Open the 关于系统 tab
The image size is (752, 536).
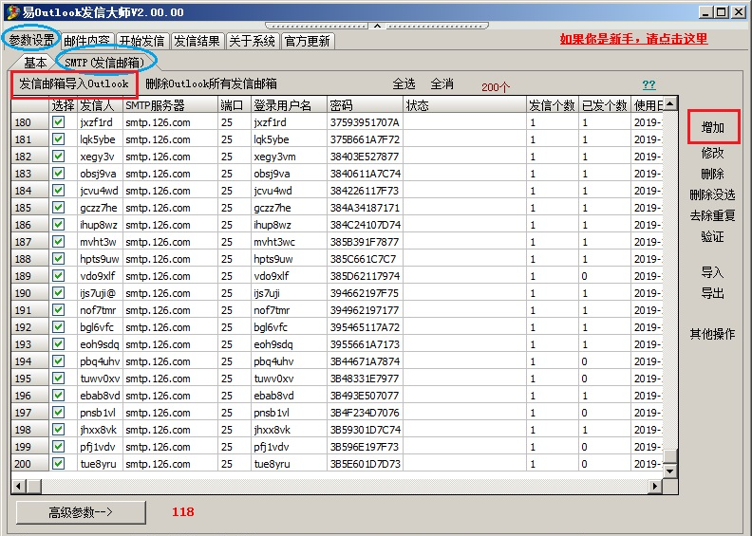click(252, 41)
